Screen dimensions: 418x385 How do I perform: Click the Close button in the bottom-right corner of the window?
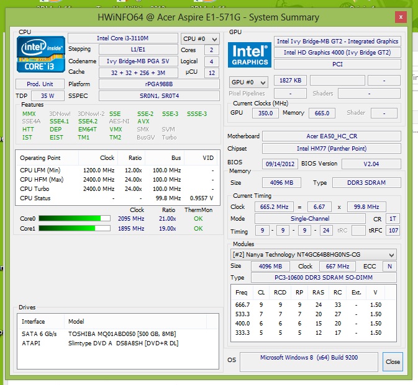393,361
